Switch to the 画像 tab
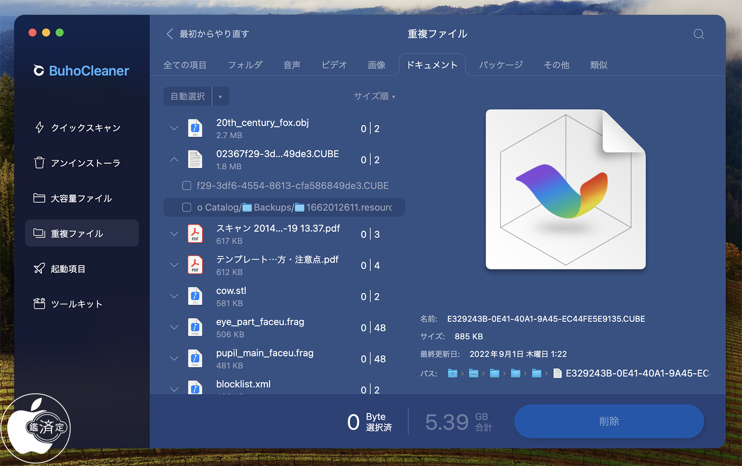 pyautogui.click(x=377, y=65)
